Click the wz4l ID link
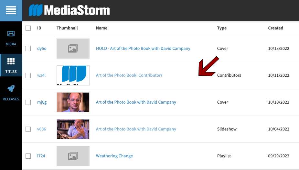 click(x=41, y=75)
